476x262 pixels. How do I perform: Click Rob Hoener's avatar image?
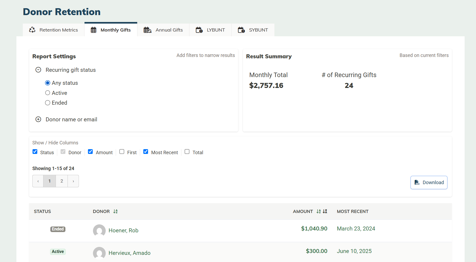point(99,230)
